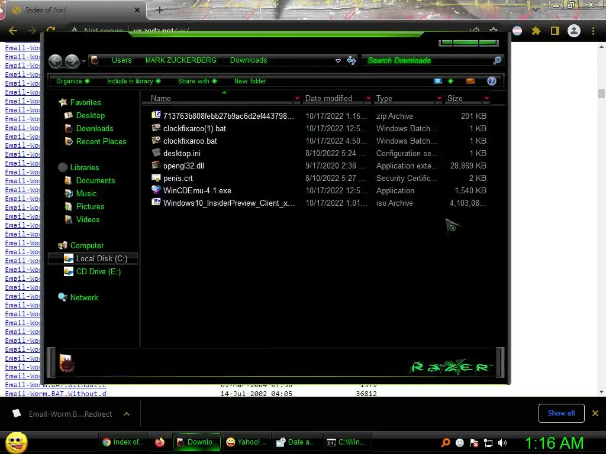The image size is (606, 454).
Task: Open Videos library
Action: coord(88,220)
